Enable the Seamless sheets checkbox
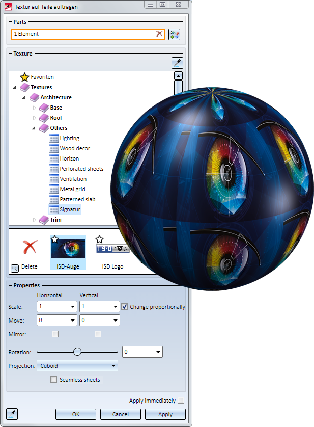 click(54, 380)
